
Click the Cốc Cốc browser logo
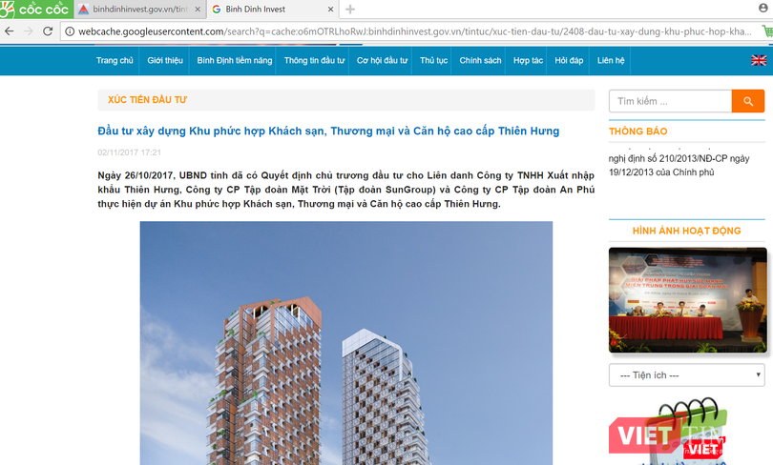(33, 10)
